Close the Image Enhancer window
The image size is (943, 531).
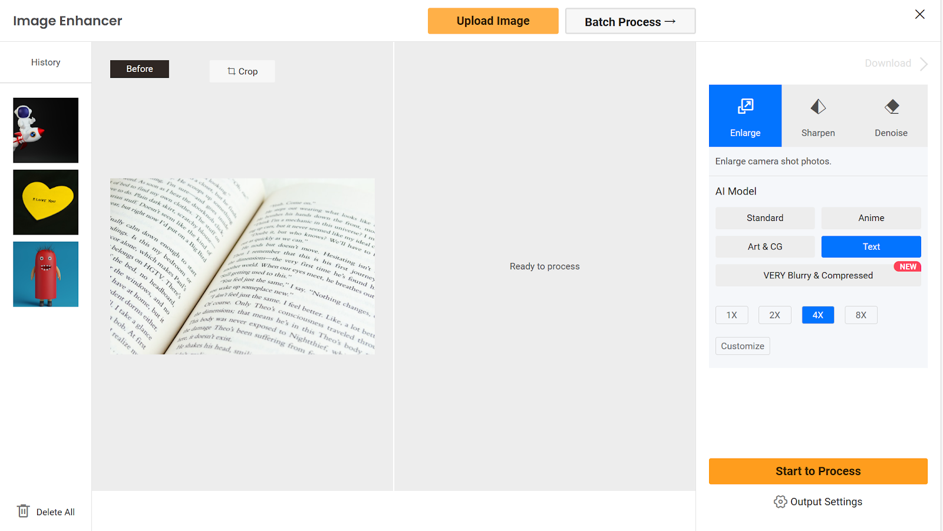tap(919, 14)
